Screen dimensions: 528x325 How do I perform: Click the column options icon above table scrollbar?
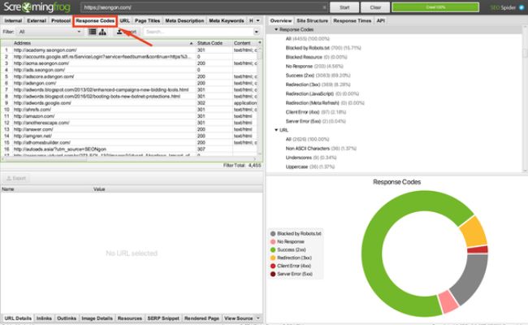click(259, 43)
